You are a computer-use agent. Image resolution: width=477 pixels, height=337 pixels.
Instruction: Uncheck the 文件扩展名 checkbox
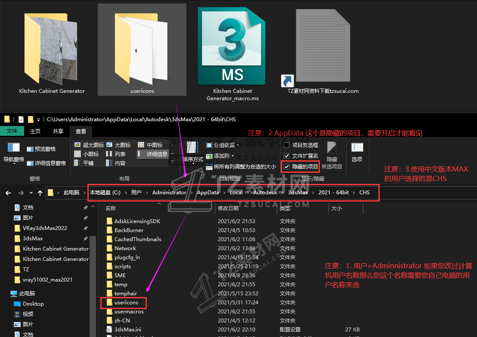[287, 156]
